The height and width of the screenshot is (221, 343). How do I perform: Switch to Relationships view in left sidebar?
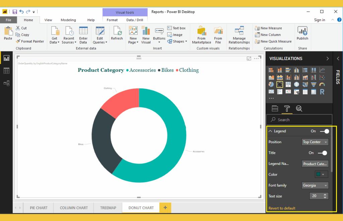tap(6, 83)
